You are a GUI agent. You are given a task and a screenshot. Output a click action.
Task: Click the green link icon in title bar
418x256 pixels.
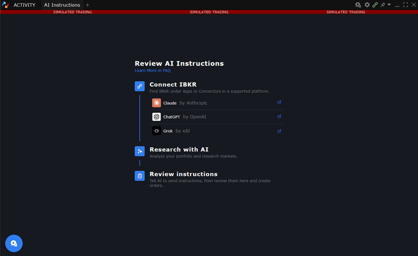375,5
